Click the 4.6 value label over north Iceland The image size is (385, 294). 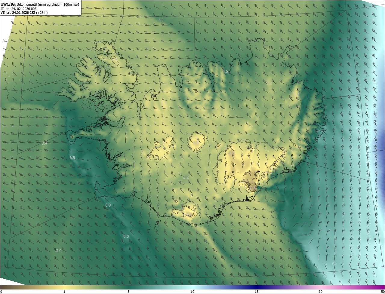click(225, 71)
